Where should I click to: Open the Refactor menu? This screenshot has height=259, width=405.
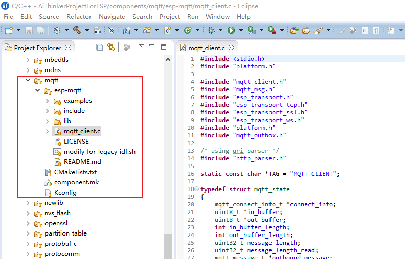[x=79, y=16]
